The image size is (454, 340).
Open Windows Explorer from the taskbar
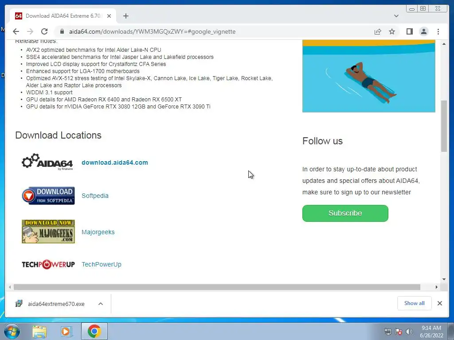[x=39, y=331]
